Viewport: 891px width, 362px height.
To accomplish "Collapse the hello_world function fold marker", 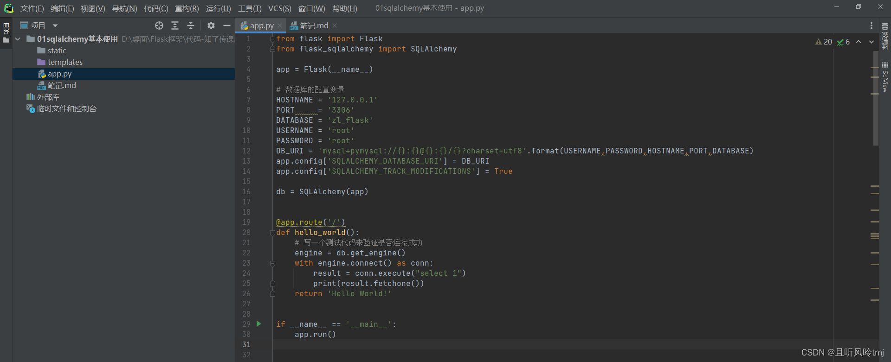I will (273, 233).
